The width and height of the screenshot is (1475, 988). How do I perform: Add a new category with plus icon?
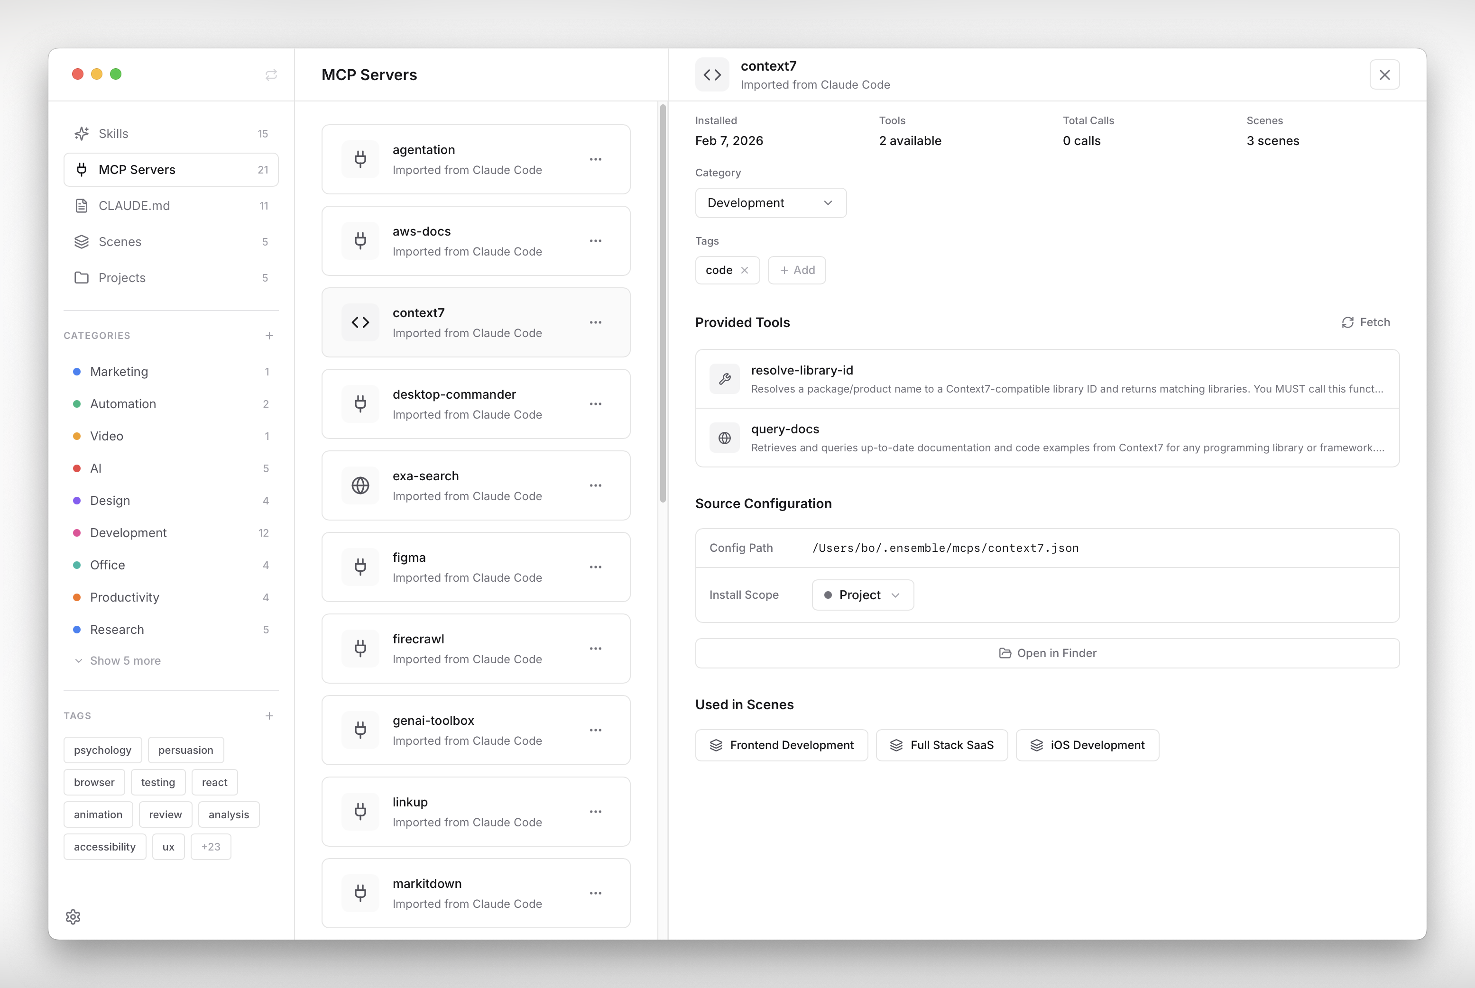pos(269,336)
